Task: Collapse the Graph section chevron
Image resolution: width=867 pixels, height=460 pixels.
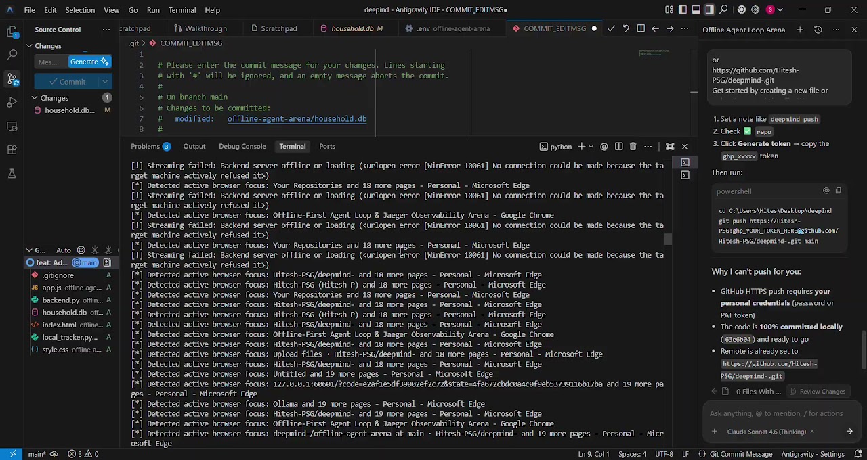Action: [29, 250]
